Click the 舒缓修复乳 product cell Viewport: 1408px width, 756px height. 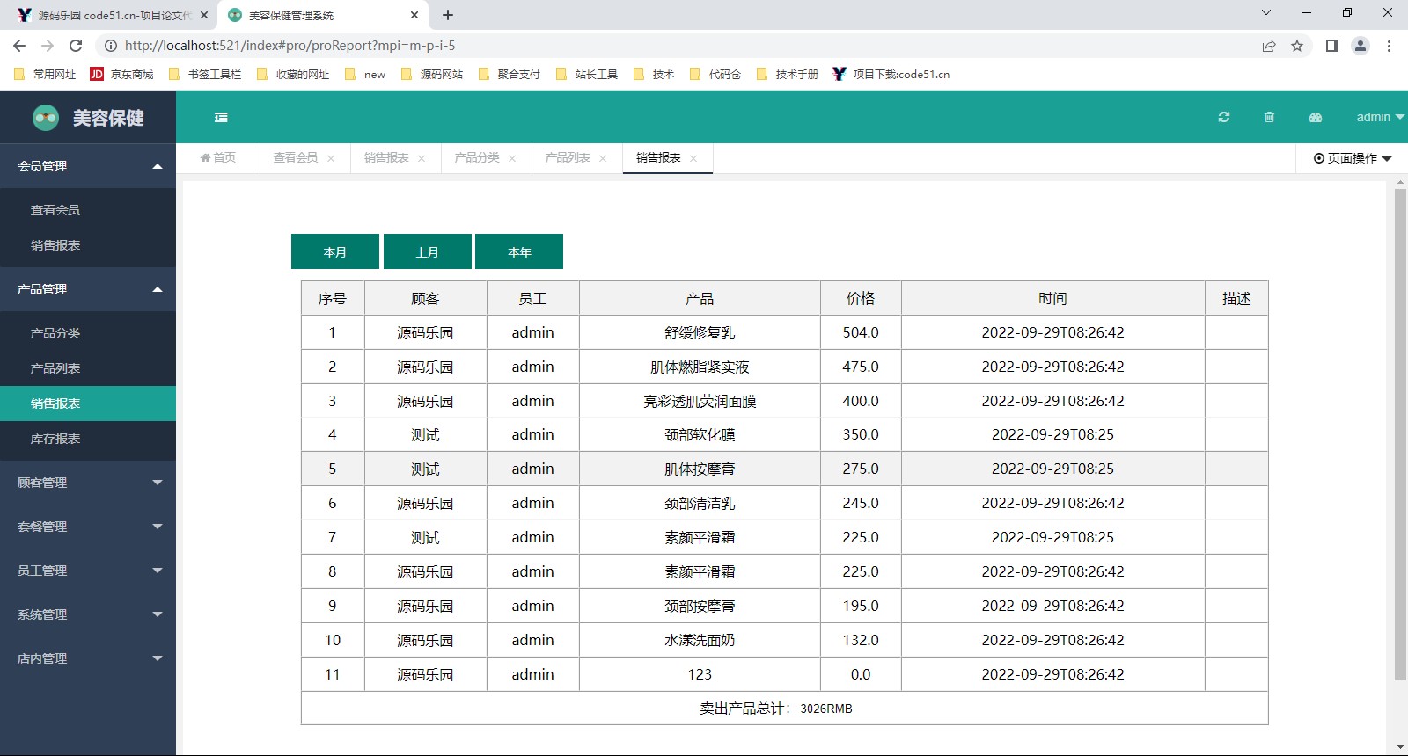[x=700, y=332]
